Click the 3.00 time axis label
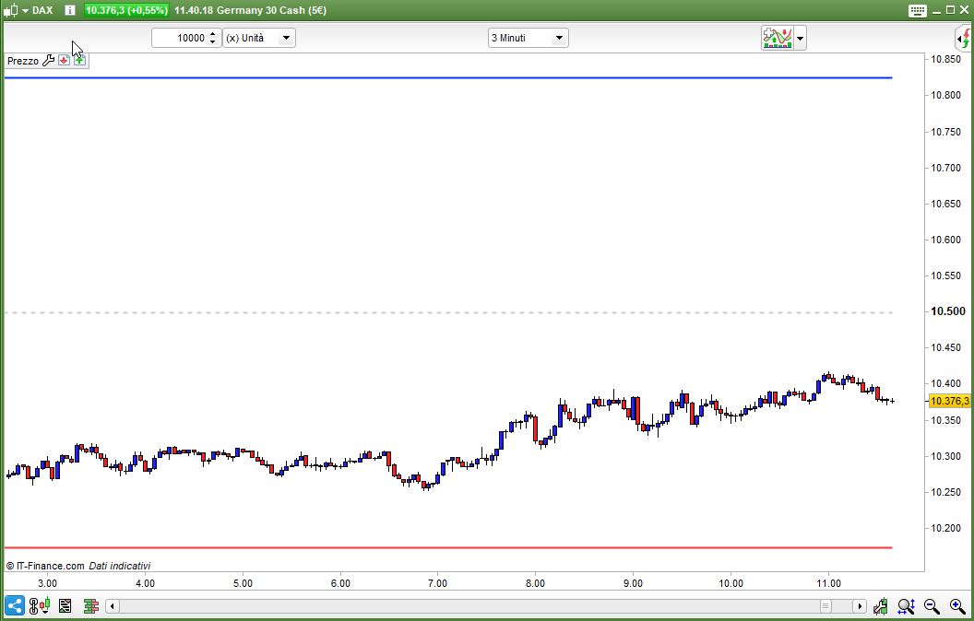Image resolution: width=974 pixels, height=621 pixels. (47, 583)
